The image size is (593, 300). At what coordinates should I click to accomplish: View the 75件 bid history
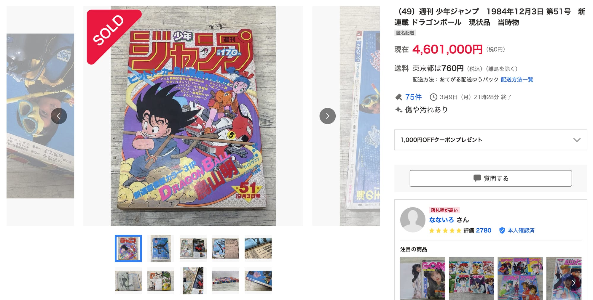tap(413, 97)
